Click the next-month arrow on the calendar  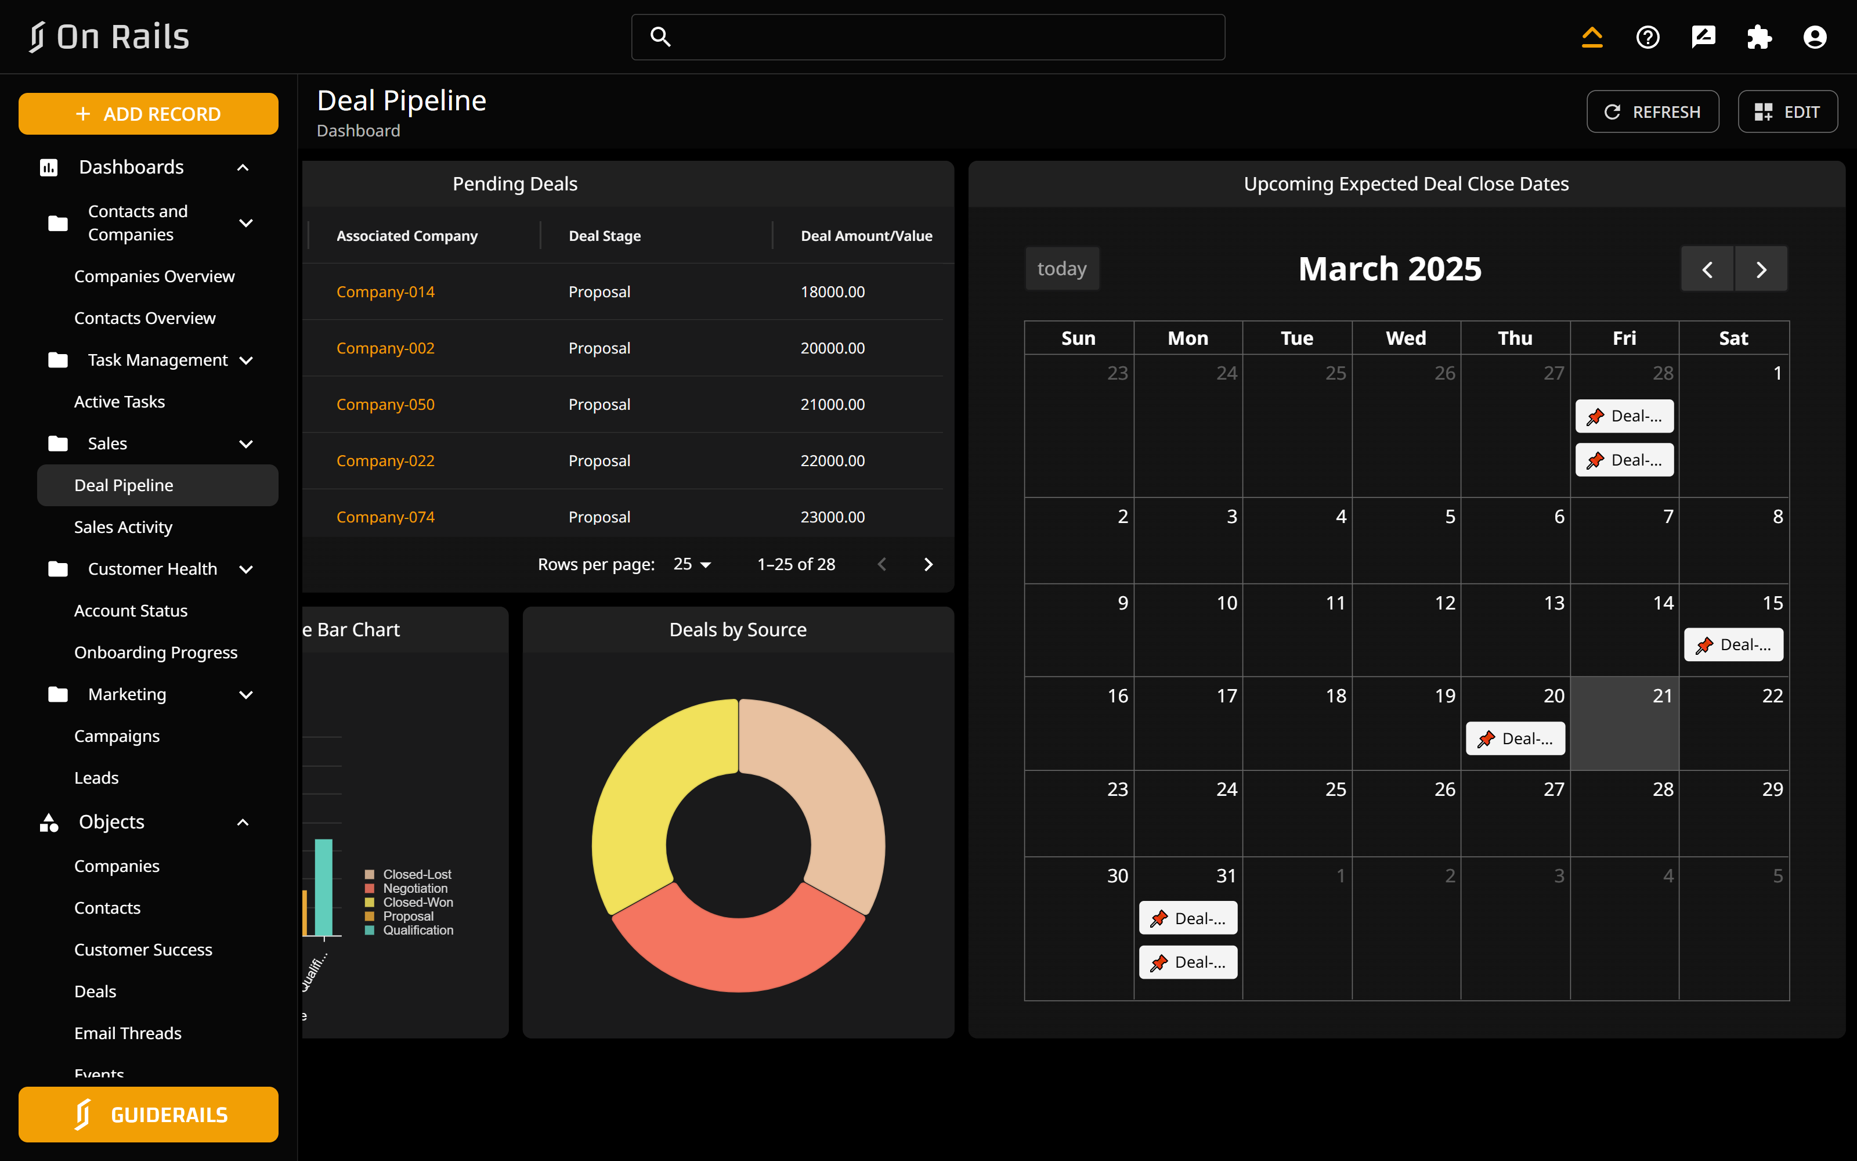click(x=1761, y=269)
